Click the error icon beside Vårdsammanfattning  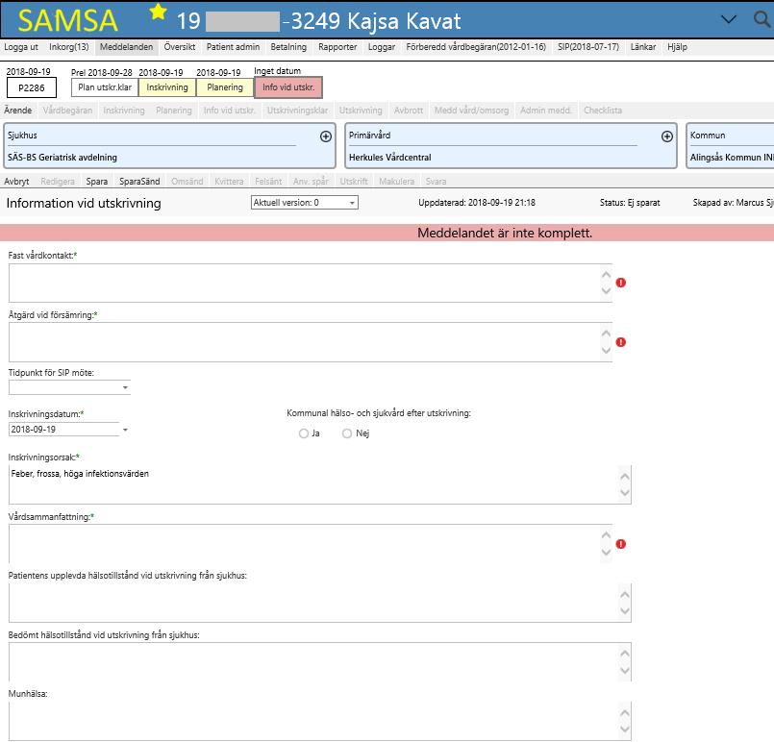[621, 544]
